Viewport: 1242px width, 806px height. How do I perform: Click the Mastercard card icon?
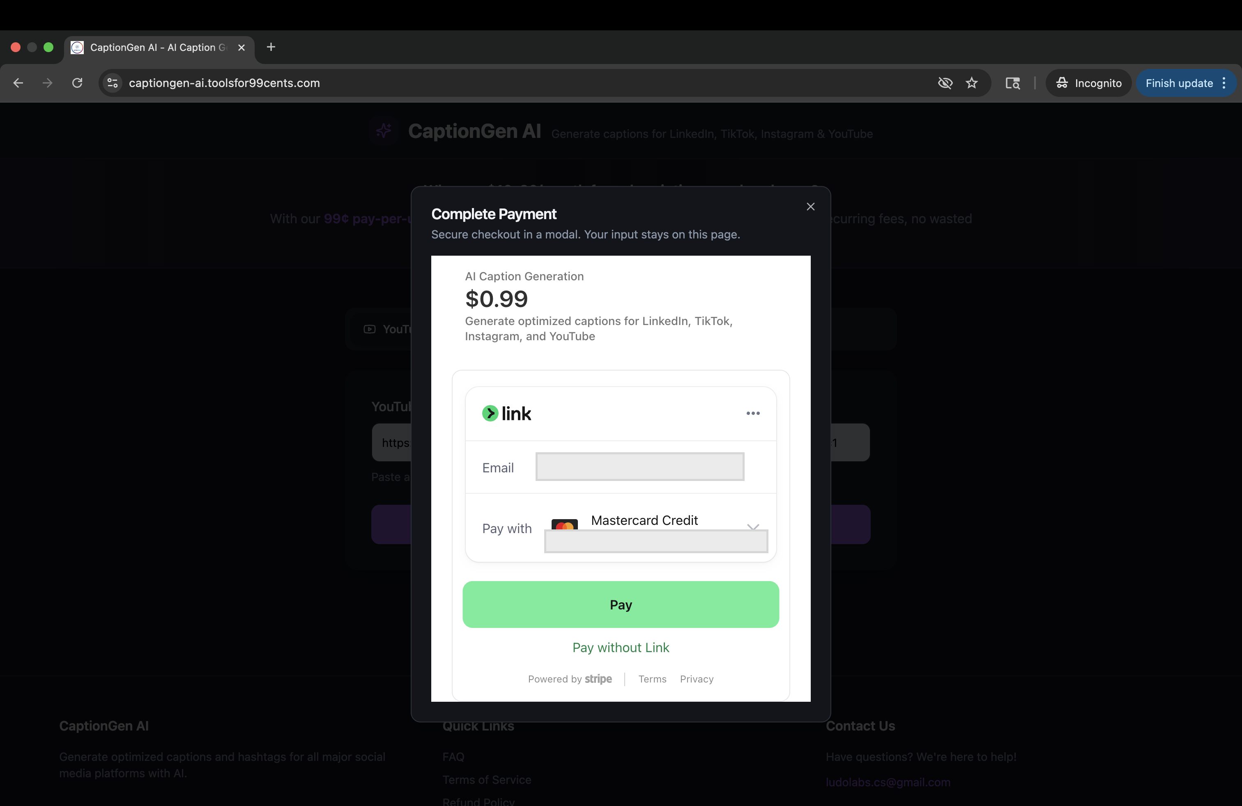[x=564, y=524]
